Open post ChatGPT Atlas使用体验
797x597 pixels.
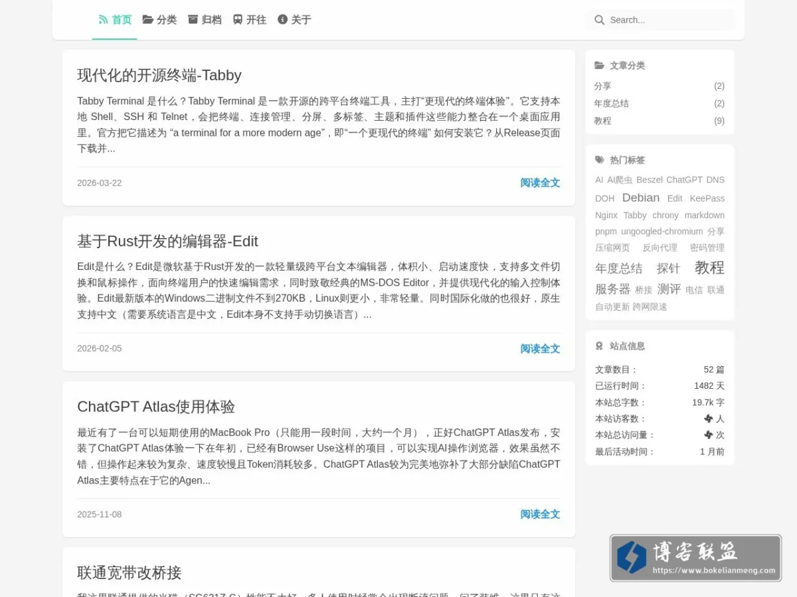tap(156, 407)
